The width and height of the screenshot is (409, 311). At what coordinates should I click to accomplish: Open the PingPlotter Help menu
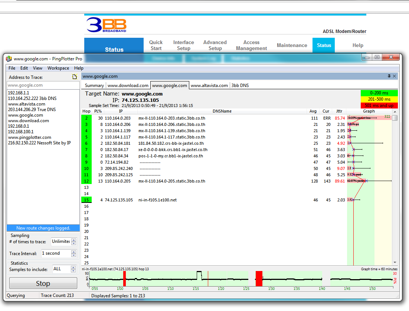tap(79, 68)
